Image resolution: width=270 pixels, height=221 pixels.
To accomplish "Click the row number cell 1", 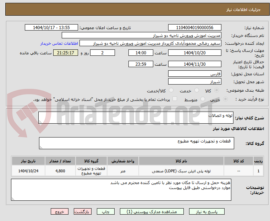I will point(258,171).
